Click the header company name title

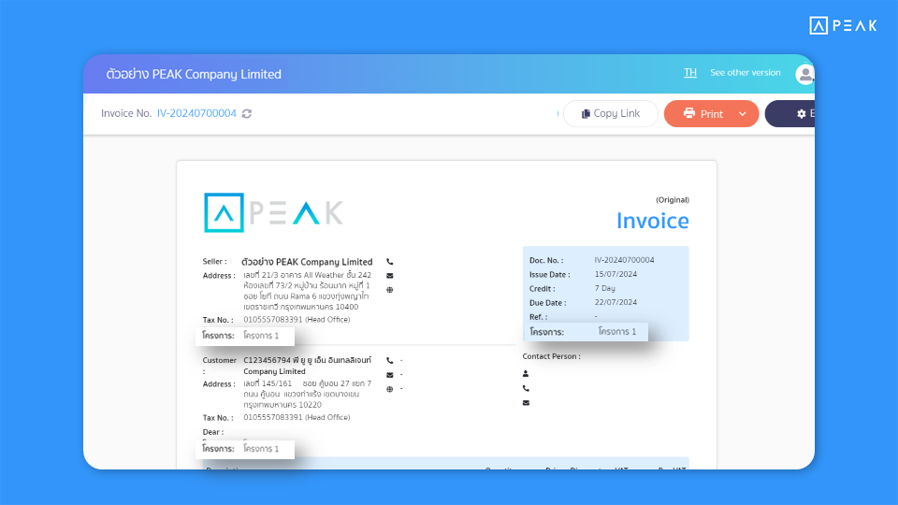click(x=194, y=74)
